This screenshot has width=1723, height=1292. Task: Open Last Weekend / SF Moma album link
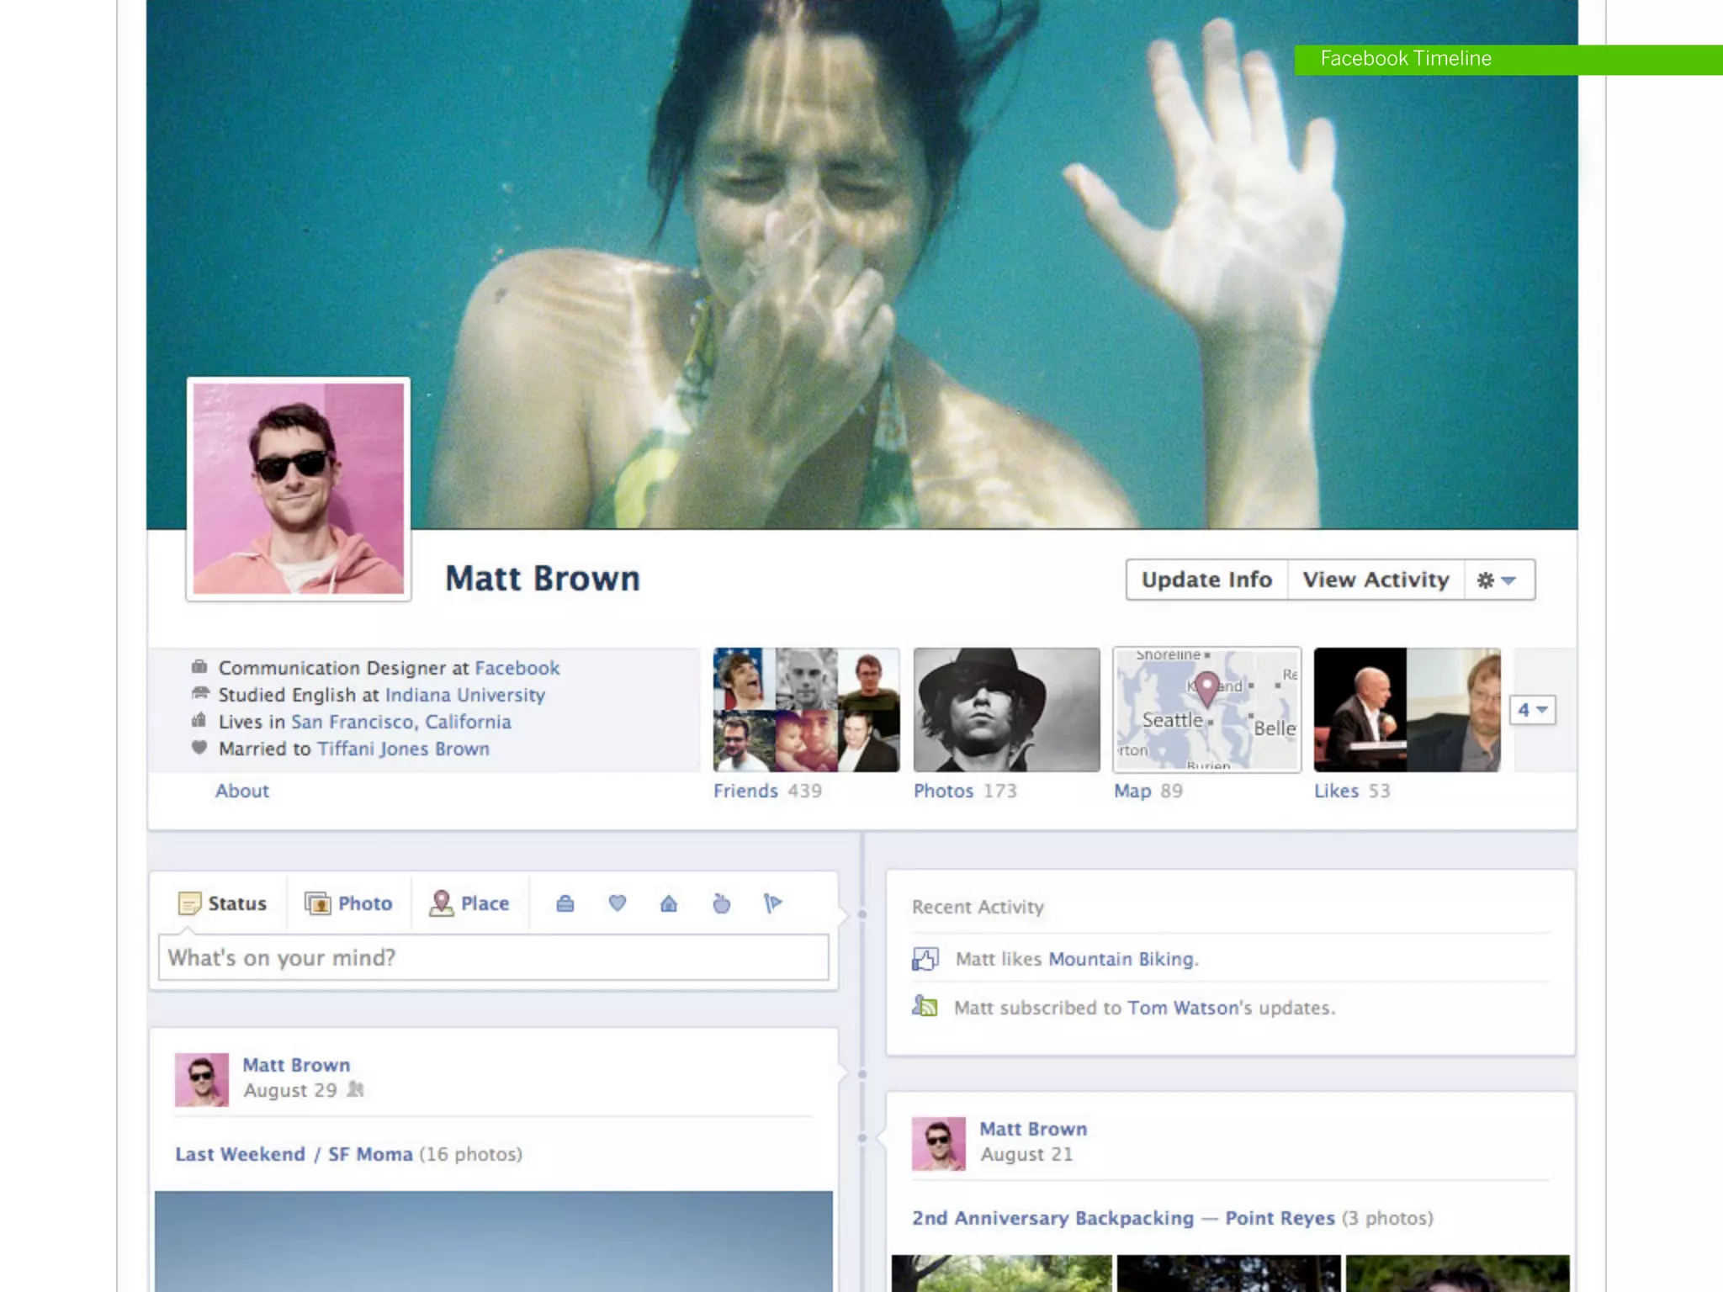coord(294,1154)
